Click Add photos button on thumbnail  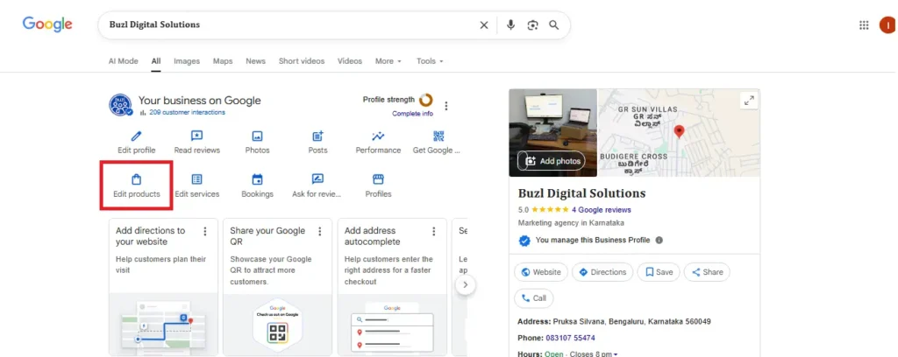coord(552,161)
